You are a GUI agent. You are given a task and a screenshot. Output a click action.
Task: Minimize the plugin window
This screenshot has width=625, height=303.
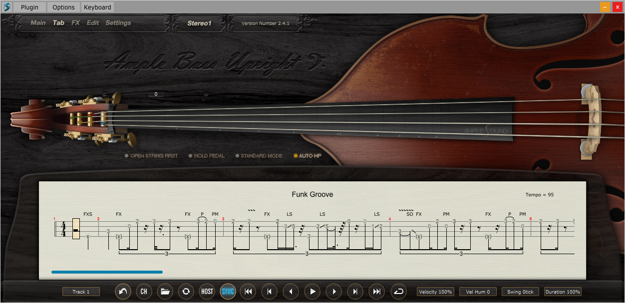pos(605,7)
